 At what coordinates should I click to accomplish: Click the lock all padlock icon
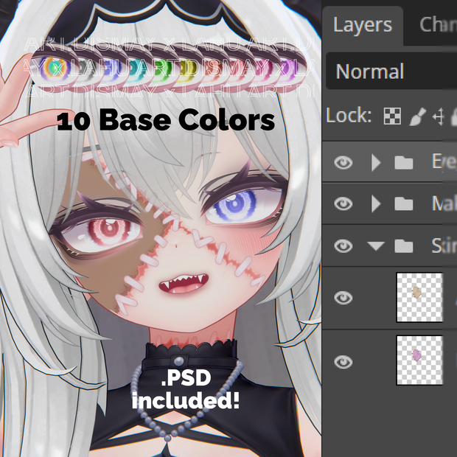point(454,116)
